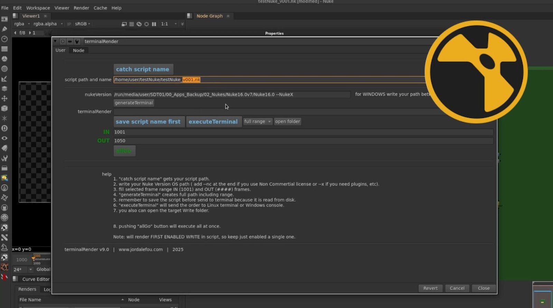Open the rgba channel layer dropdown

[x=22, y=24]
